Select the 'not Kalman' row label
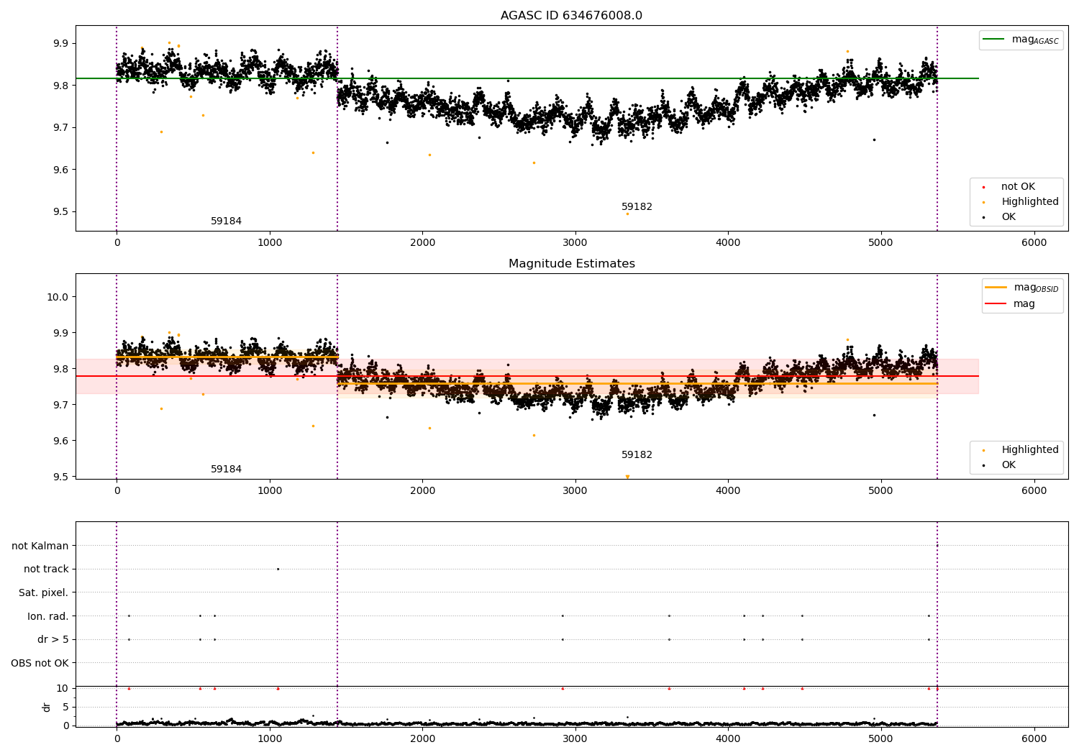The image size is (1079, 755). click(x=40, y=546)
